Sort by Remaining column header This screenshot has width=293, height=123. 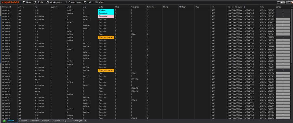(x=154, y=7)
